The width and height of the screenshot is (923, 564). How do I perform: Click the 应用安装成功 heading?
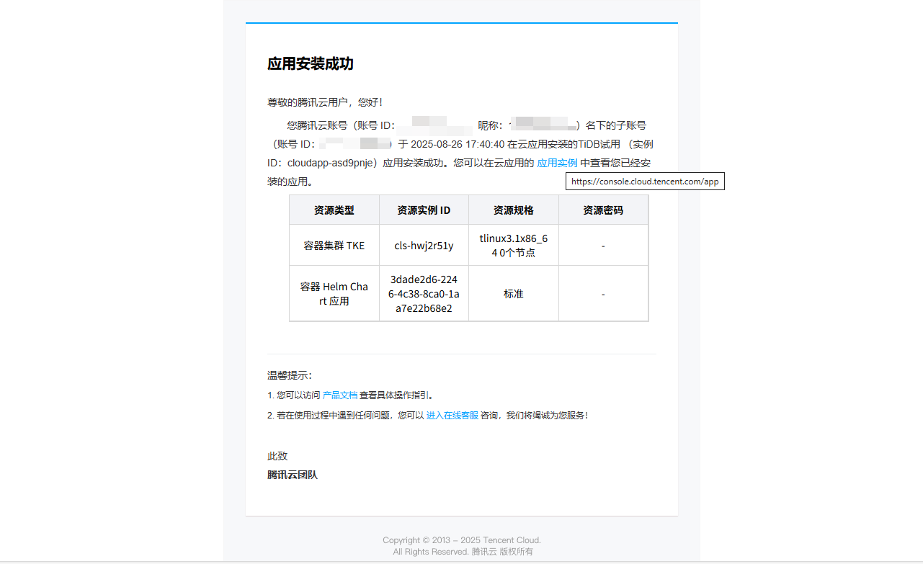point(310,64)
